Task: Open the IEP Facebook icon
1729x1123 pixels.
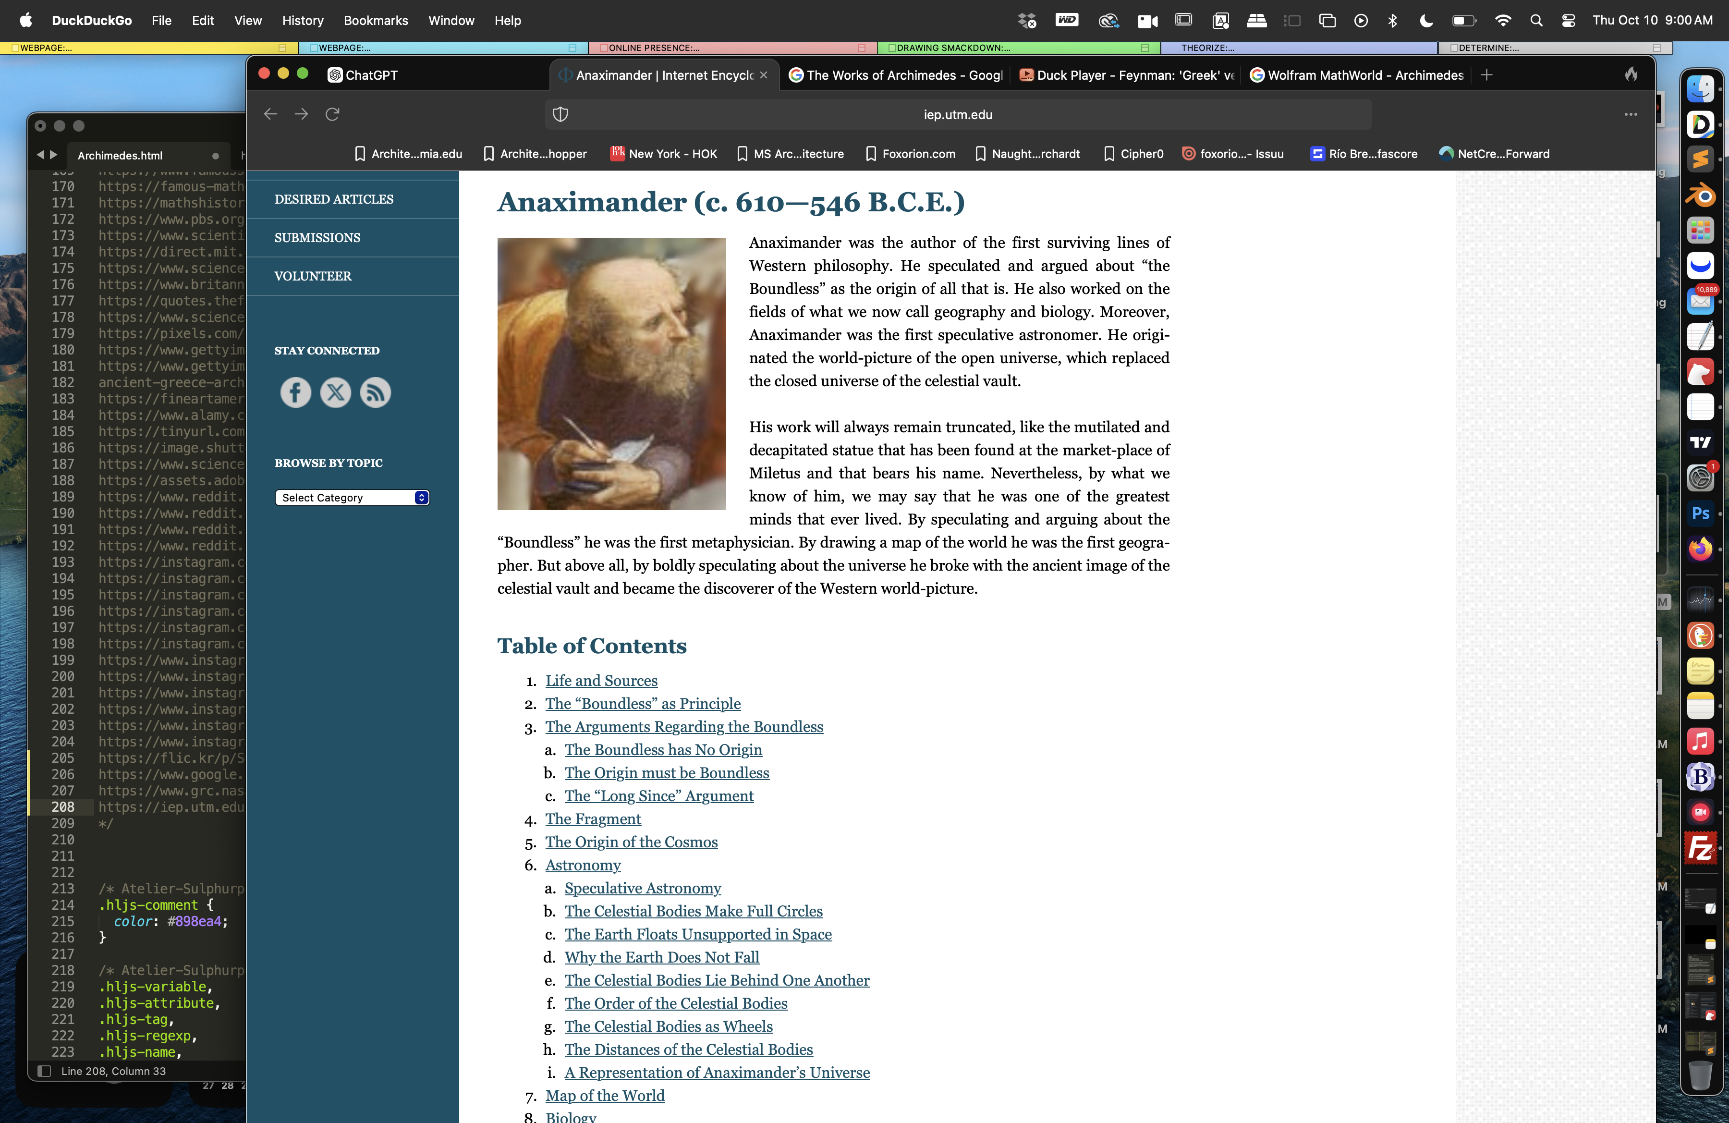Action: click(296, 392)
